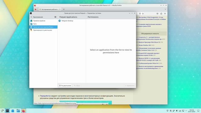201x113 pixels.
Task: Open news link about Mozilla Common Voice 12.0
Action: (x=149, y=49)
